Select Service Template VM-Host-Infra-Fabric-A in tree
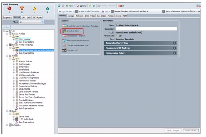206x137 pixels. [36, 50]
